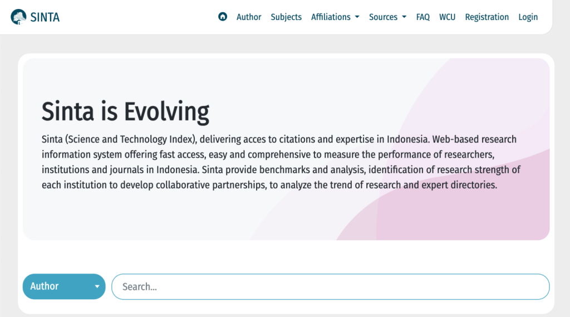Open the FAQ page
Image resolution: width=570 pixels, height=317 pixels.
pyautogui.click(x=423, y=17)
